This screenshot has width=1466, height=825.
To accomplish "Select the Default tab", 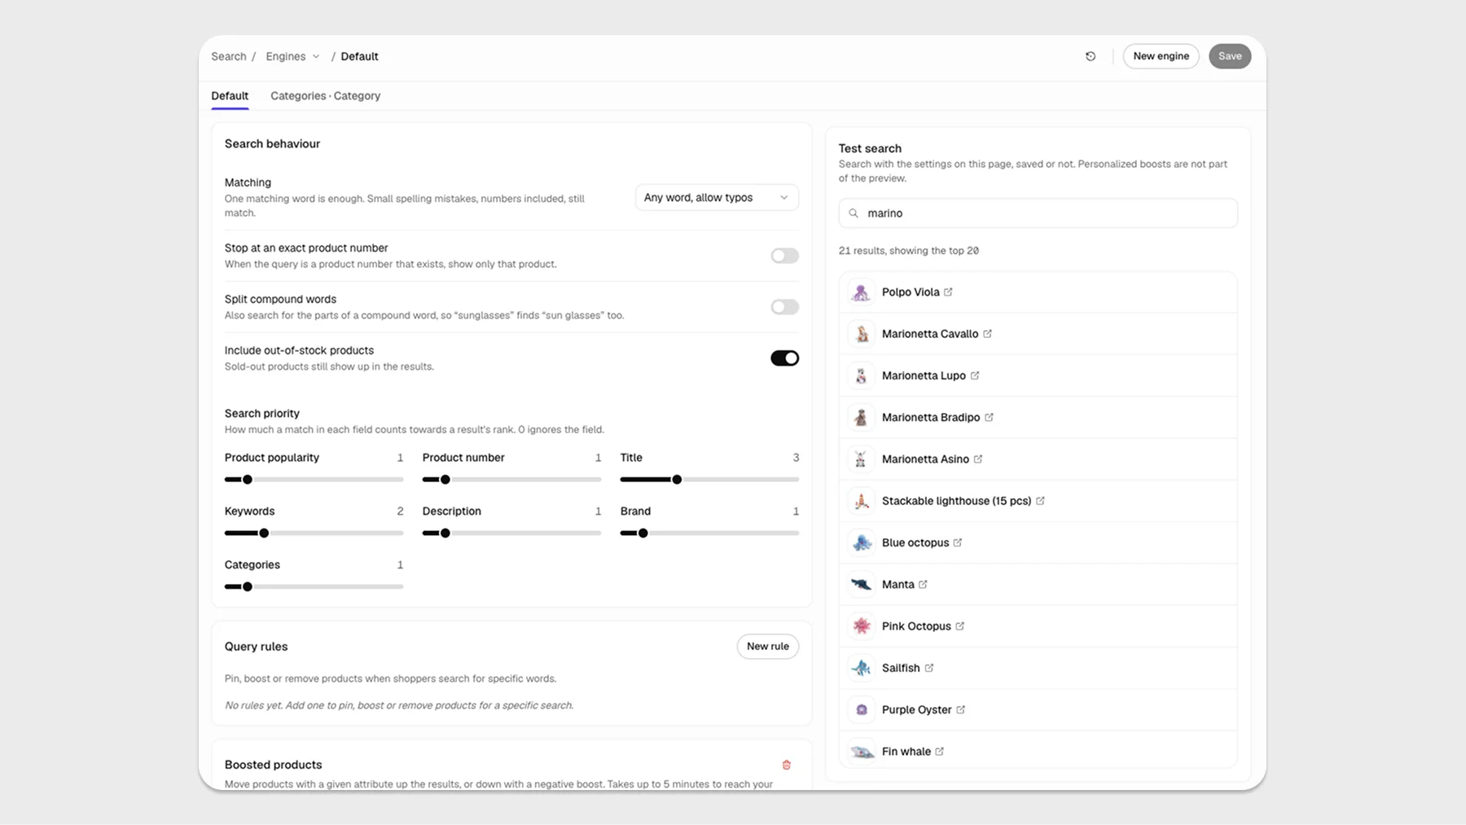I will coord(230,96).
